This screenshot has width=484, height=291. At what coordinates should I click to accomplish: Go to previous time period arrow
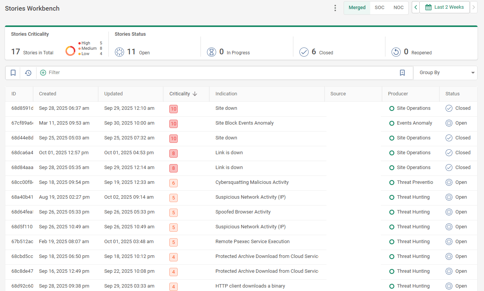pos(416,7)
